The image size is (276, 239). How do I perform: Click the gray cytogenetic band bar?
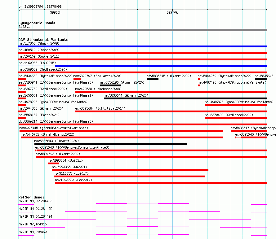click(143, 30)
